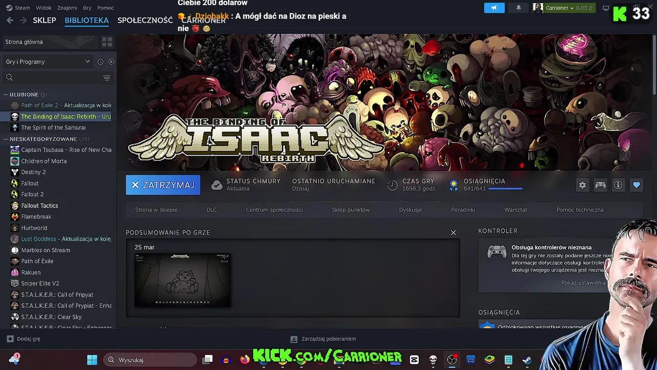657x370 pixels.
Task: Open the notifications bell
Action: 518,8
